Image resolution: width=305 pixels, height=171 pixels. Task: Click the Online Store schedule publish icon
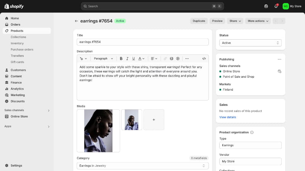(x=279, y=71)
